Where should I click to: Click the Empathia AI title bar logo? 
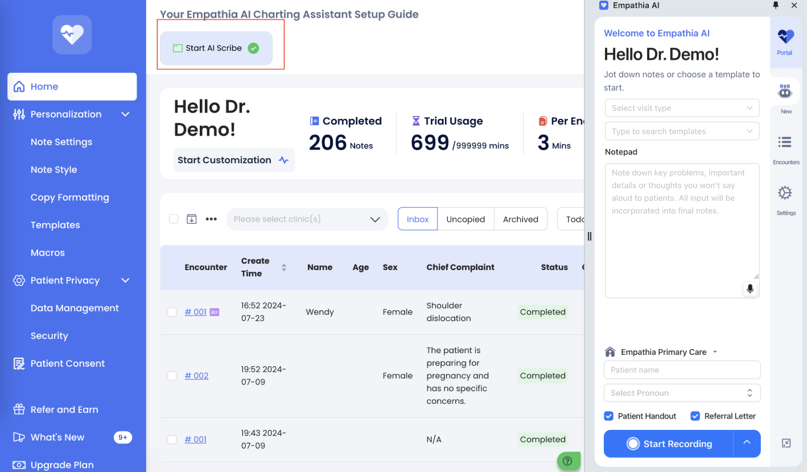(x=604, y=5)
